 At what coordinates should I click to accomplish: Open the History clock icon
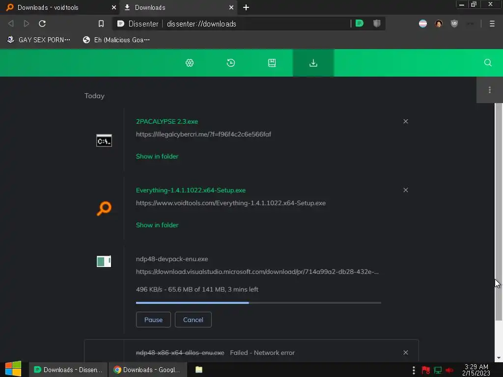click(x=231, y=63)
